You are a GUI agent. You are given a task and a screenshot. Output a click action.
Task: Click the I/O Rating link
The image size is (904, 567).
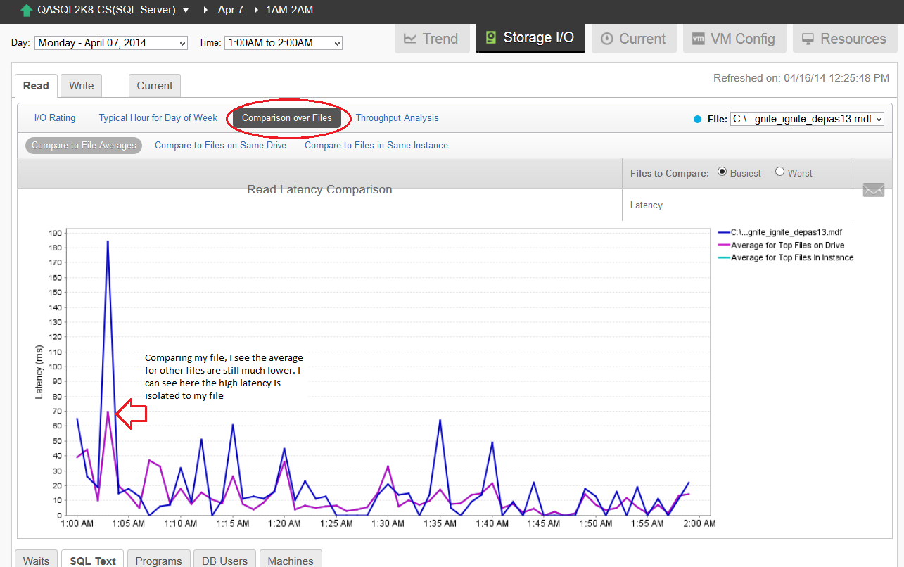pyautogui.click(x=55, y=118)
